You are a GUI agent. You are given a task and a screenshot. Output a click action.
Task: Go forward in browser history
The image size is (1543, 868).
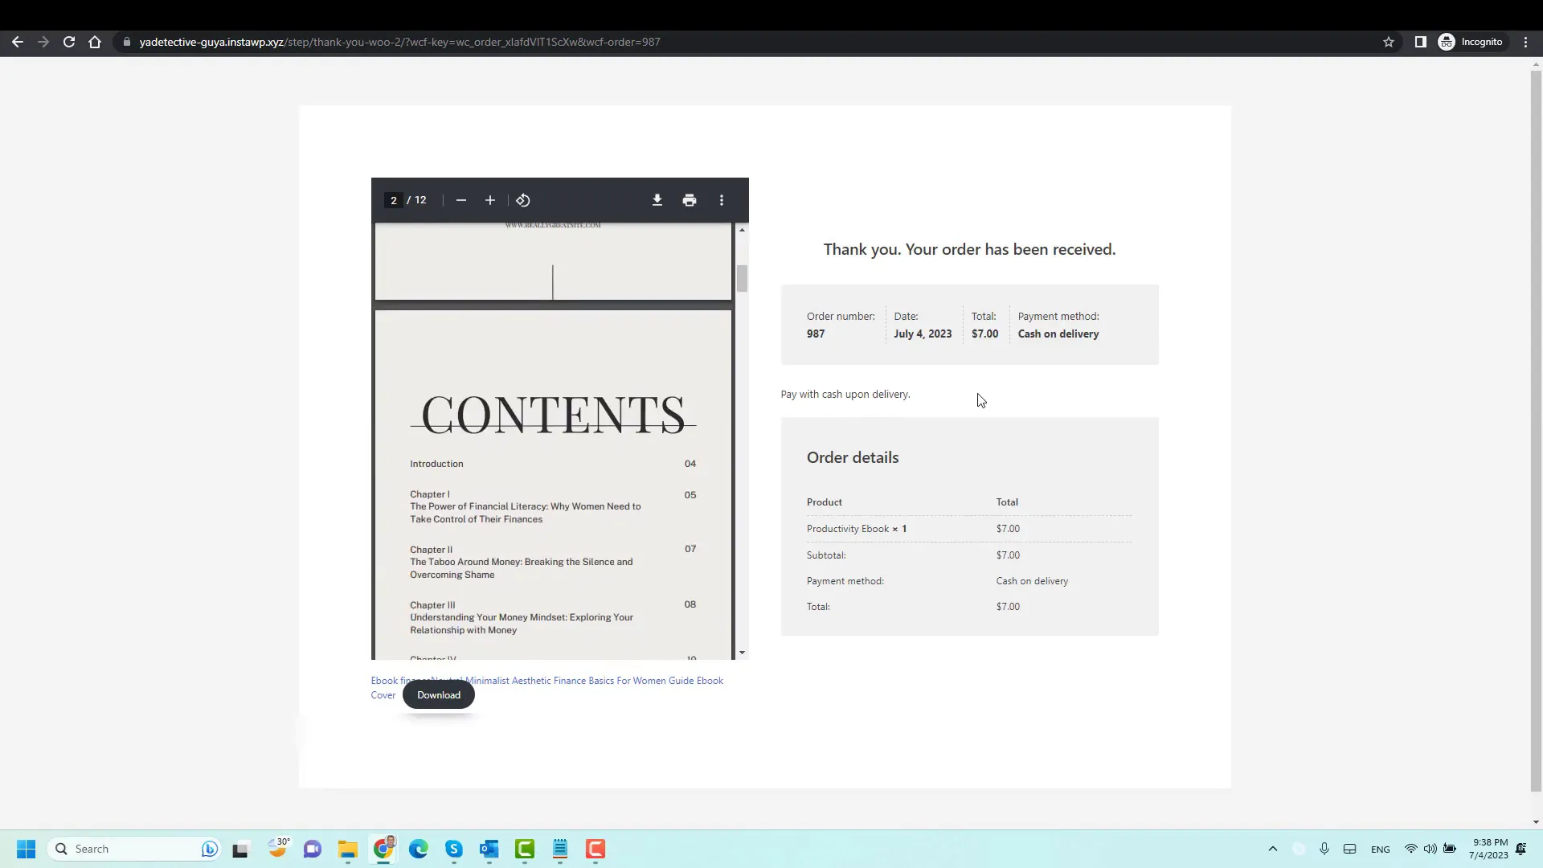[x=43, y=42]
